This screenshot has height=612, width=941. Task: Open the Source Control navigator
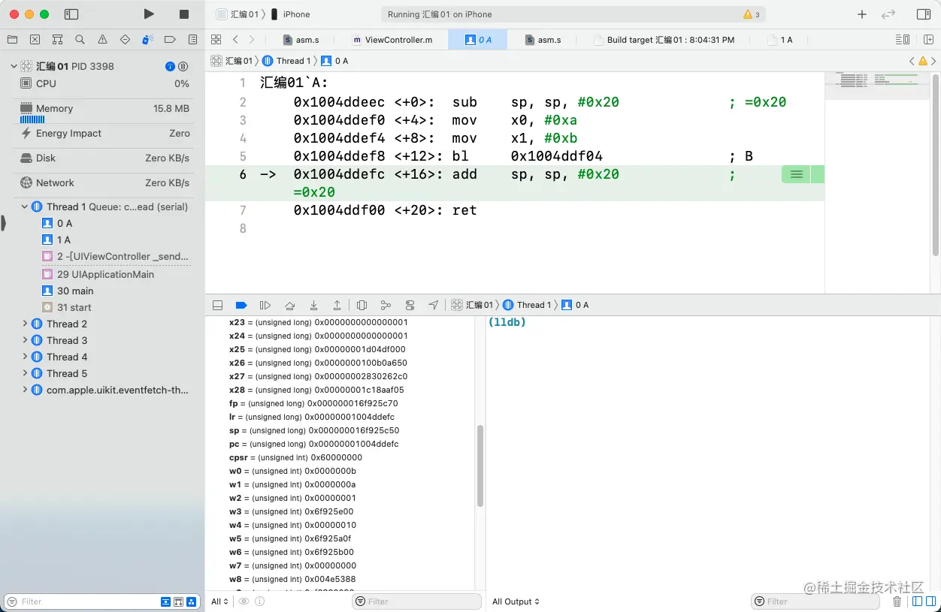(35, 39)
